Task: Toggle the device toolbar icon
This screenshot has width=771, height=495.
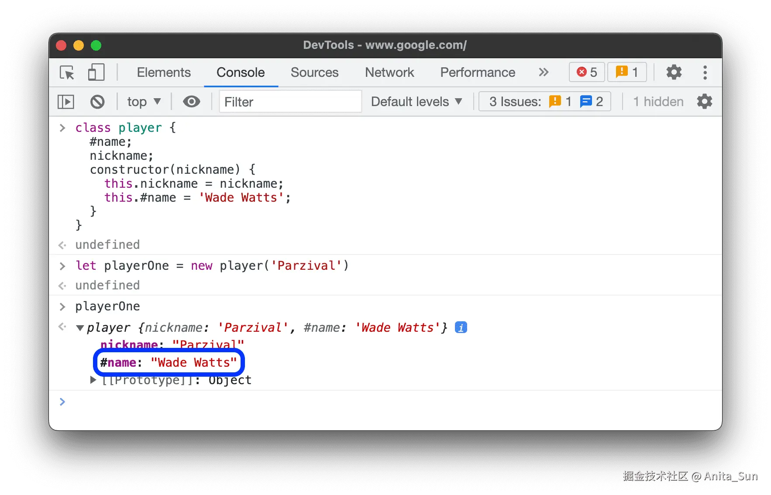Action: (x=96, y=72)
